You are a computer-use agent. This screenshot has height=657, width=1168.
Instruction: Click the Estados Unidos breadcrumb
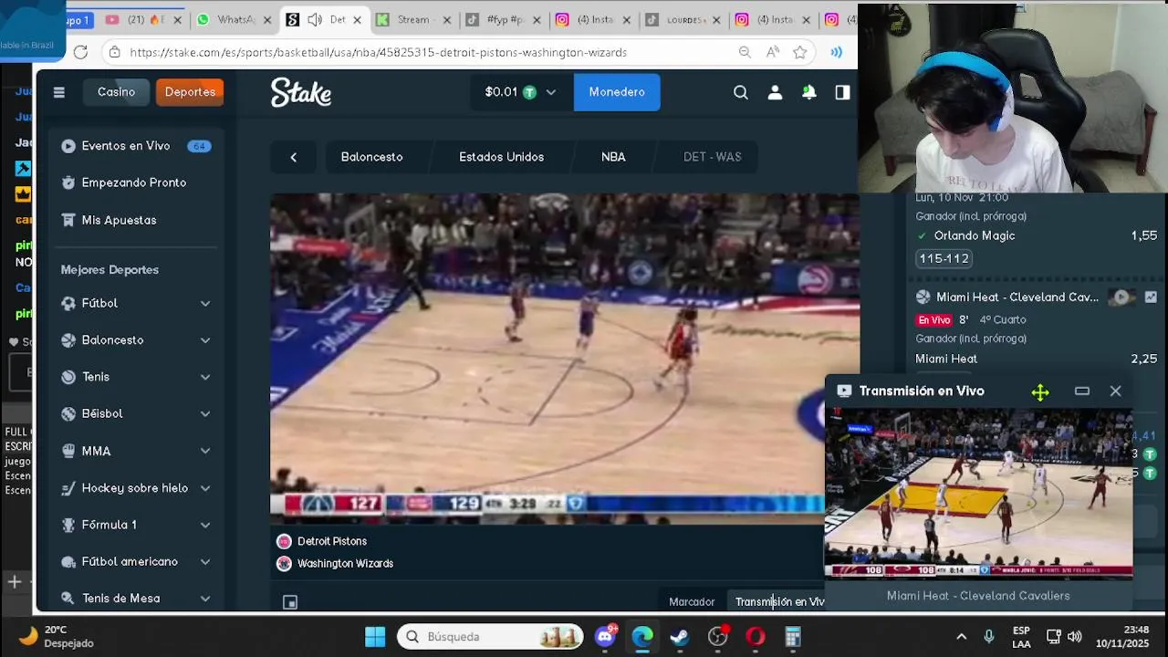click(501, 157)
